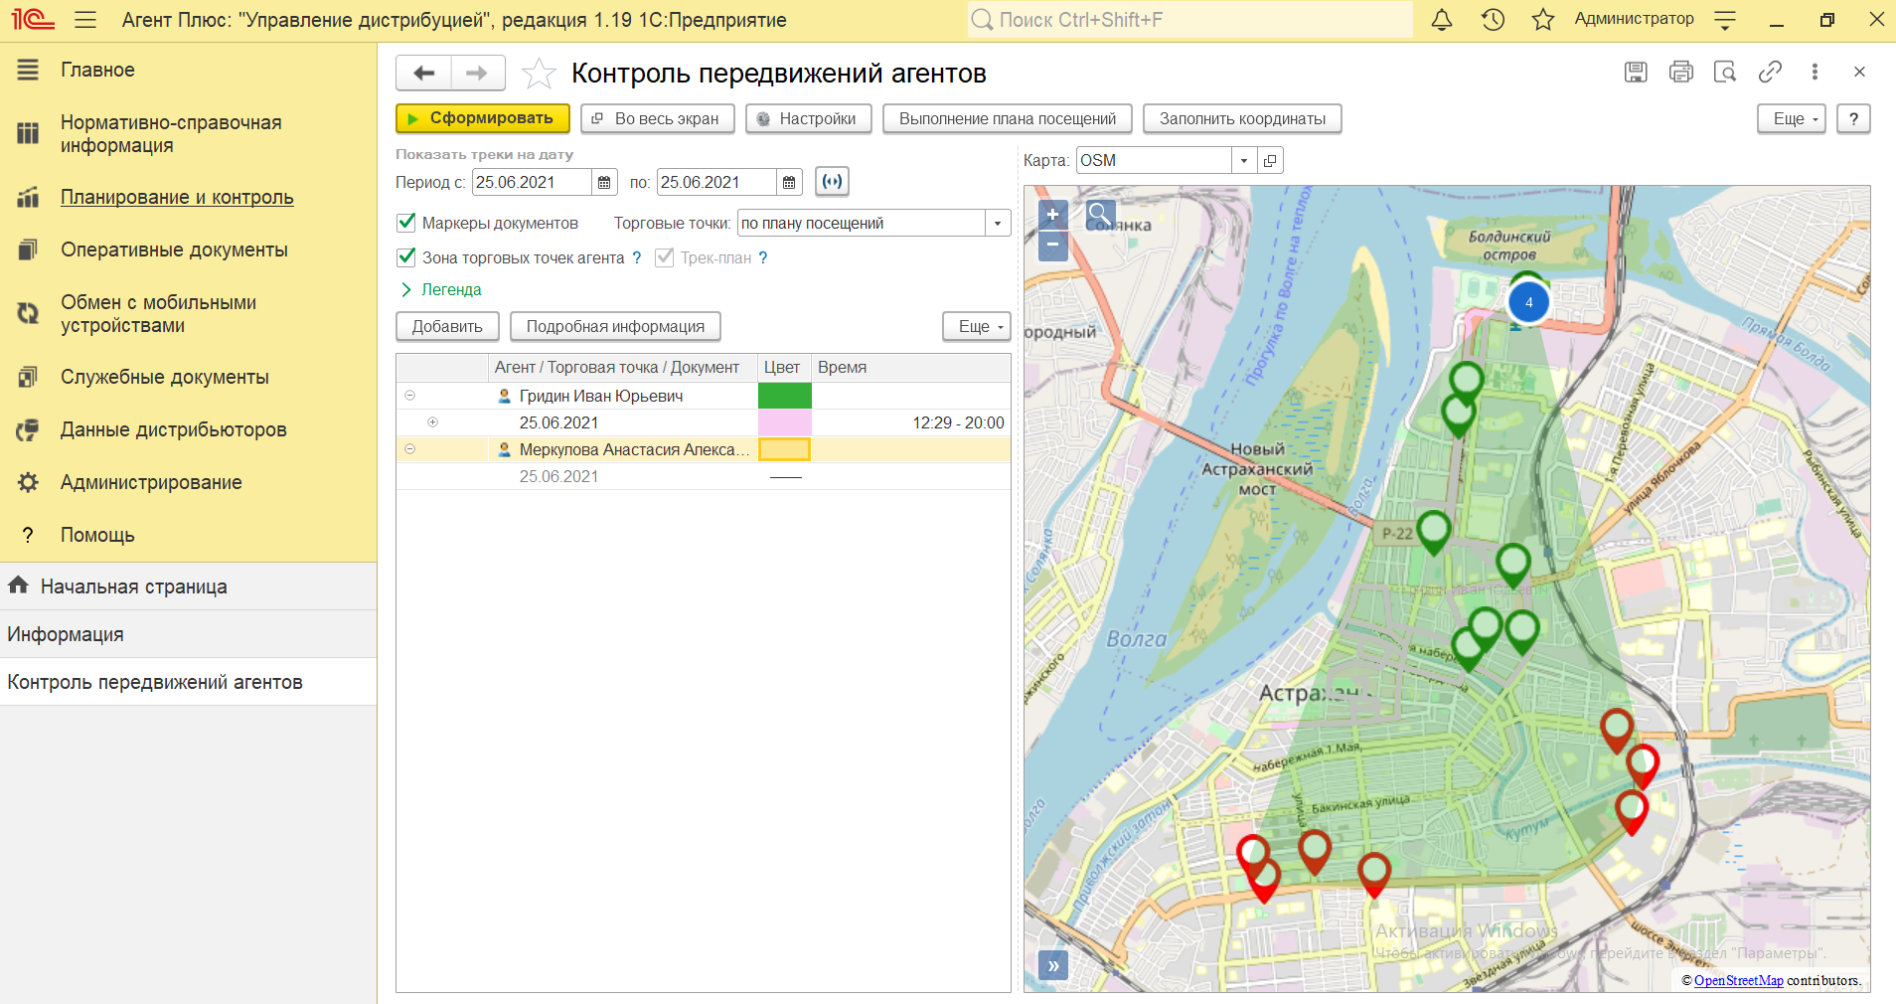
Task: Open the history clock icon
Action: 1493,19
